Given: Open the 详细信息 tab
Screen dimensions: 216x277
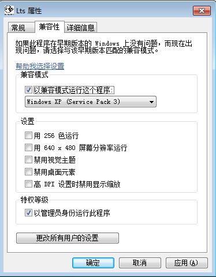Looking at the screenshot, I should coord(80,28).
